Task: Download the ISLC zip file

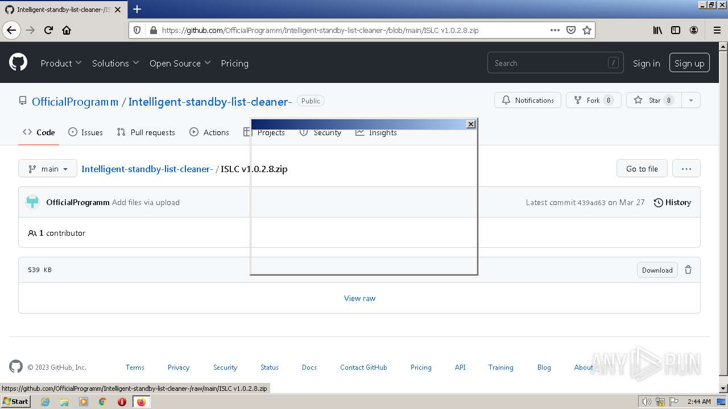Action: 657,270
